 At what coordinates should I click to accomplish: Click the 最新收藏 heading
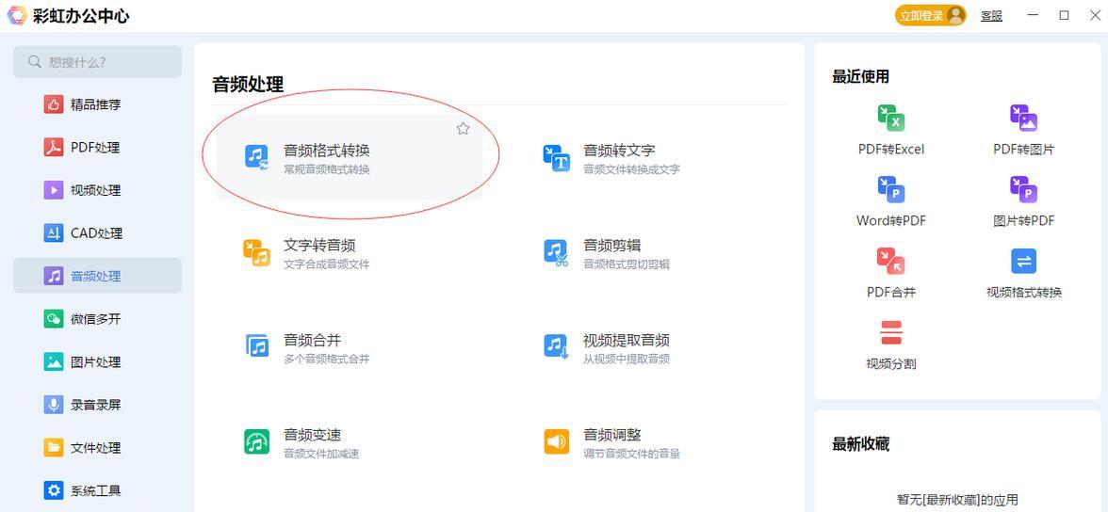861,444
